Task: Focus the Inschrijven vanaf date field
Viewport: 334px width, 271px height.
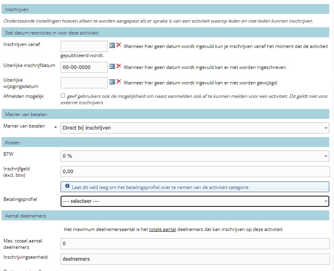Action: click(84, 46)
